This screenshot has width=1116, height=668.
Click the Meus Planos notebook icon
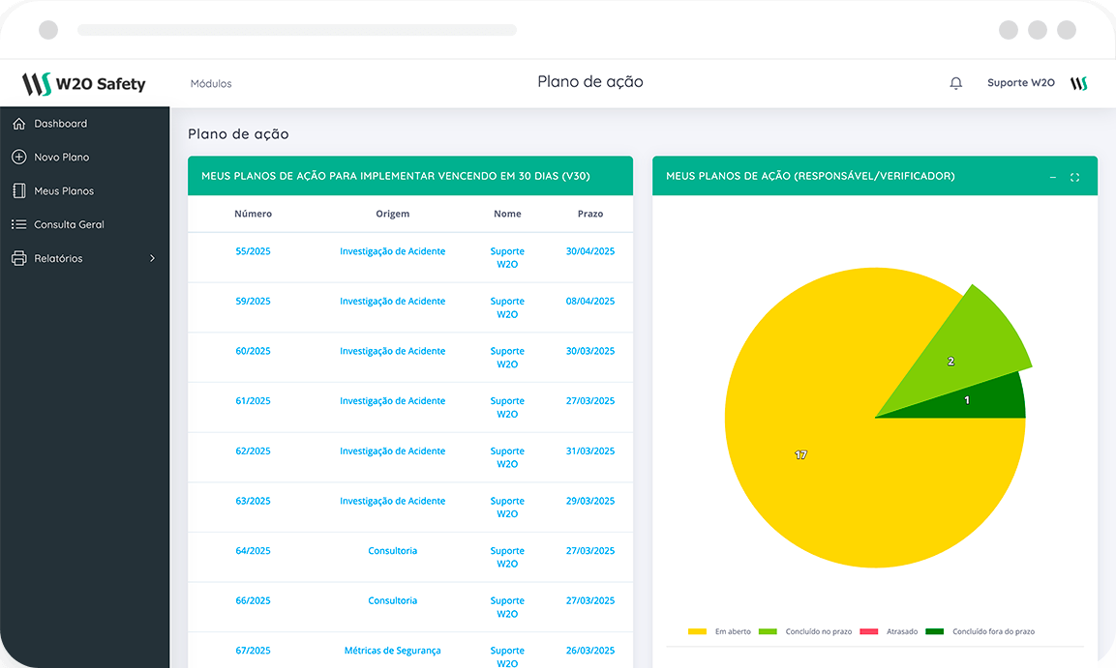click(x=18, y=190)
